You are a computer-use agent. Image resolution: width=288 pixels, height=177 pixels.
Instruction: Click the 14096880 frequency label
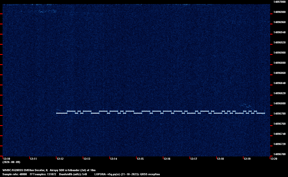[x=279, y=63]
